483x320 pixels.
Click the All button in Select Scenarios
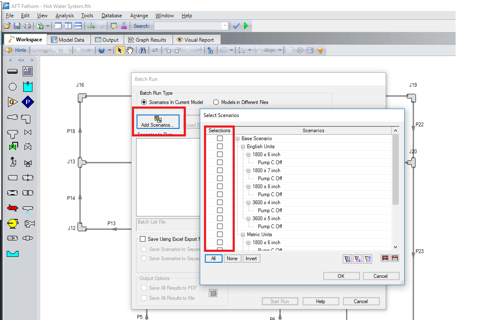[x=213, y=259]
